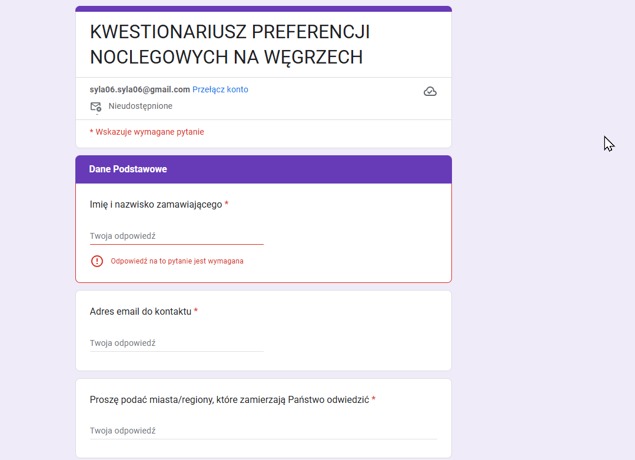Viewport: 635px width, 460px height.
Task: Click the Proszę podać miasta/regiony question label
Action: [229, 399]
